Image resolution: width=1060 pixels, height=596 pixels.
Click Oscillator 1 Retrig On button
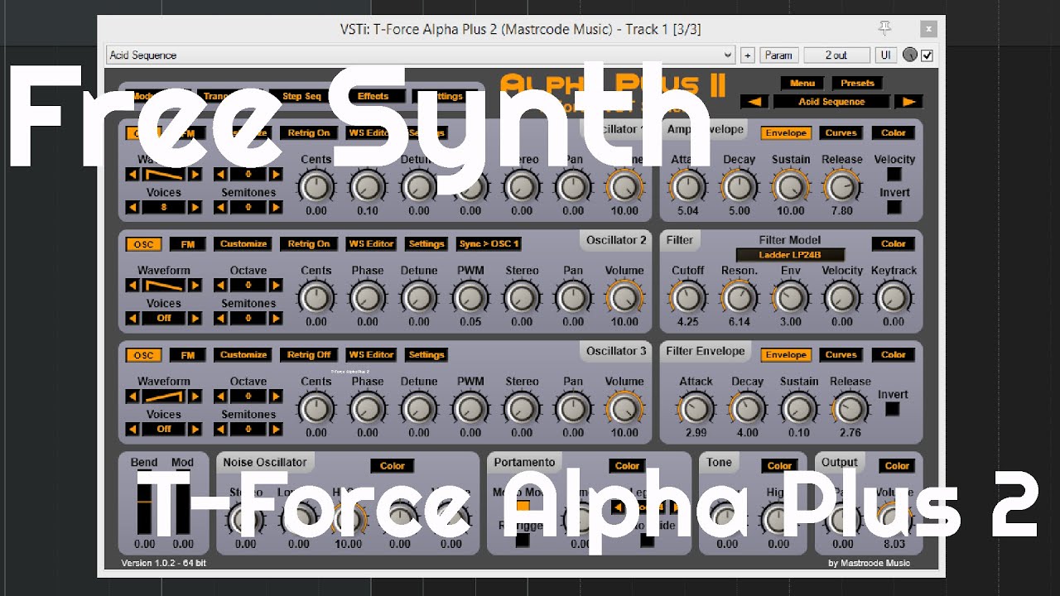point(308,133)
